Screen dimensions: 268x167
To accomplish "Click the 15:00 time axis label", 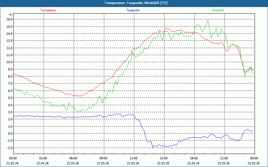I will click(163, 158).
